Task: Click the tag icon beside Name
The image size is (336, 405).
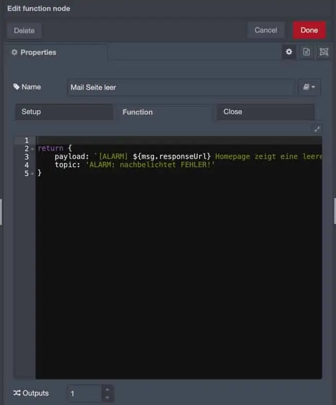Action: (16, 87)
